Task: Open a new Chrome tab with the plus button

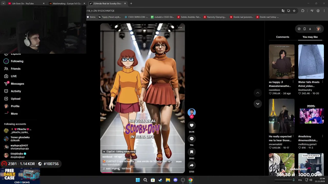Action: (x=131, y=4)
